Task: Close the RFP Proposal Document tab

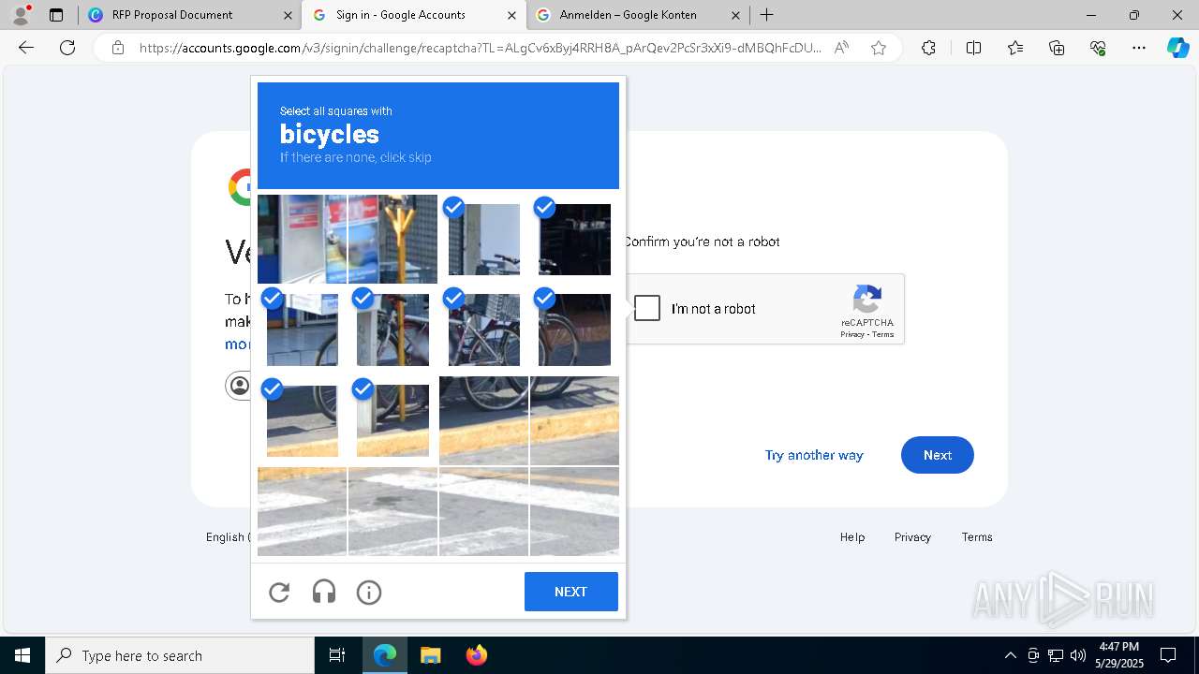Action: (x=287, y=15)
